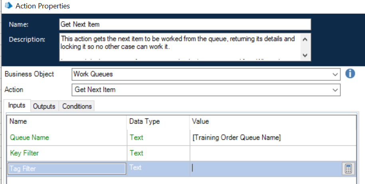The image size is (365, 184).
Task: Click the Tag Filter name cell
Action: (67, 168)
